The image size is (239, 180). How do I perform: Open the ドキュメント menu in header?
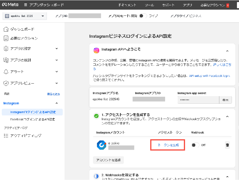[127, 5]
